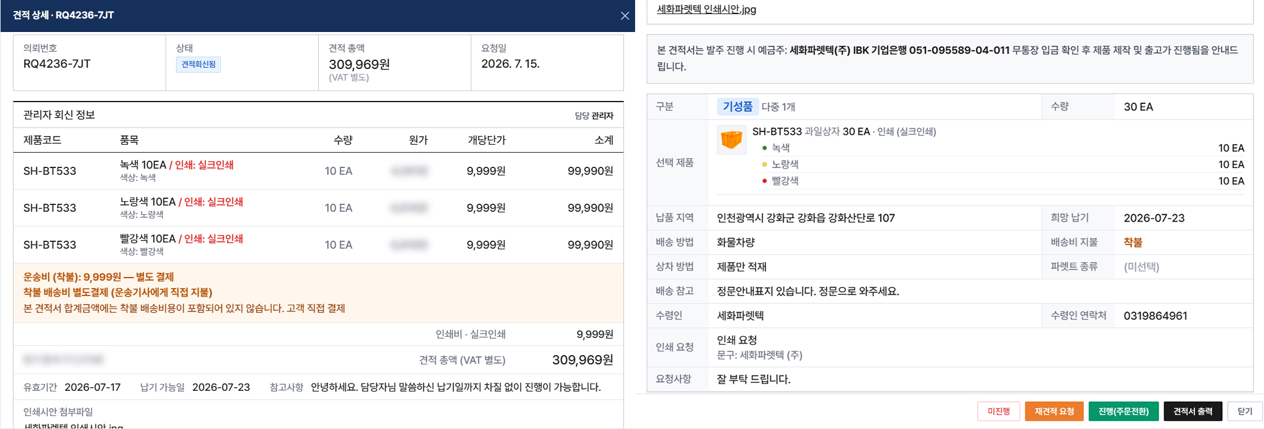Click the 미진행 button
The image size is (1264, 429).
pyautogui.click(x=998, y=411)
